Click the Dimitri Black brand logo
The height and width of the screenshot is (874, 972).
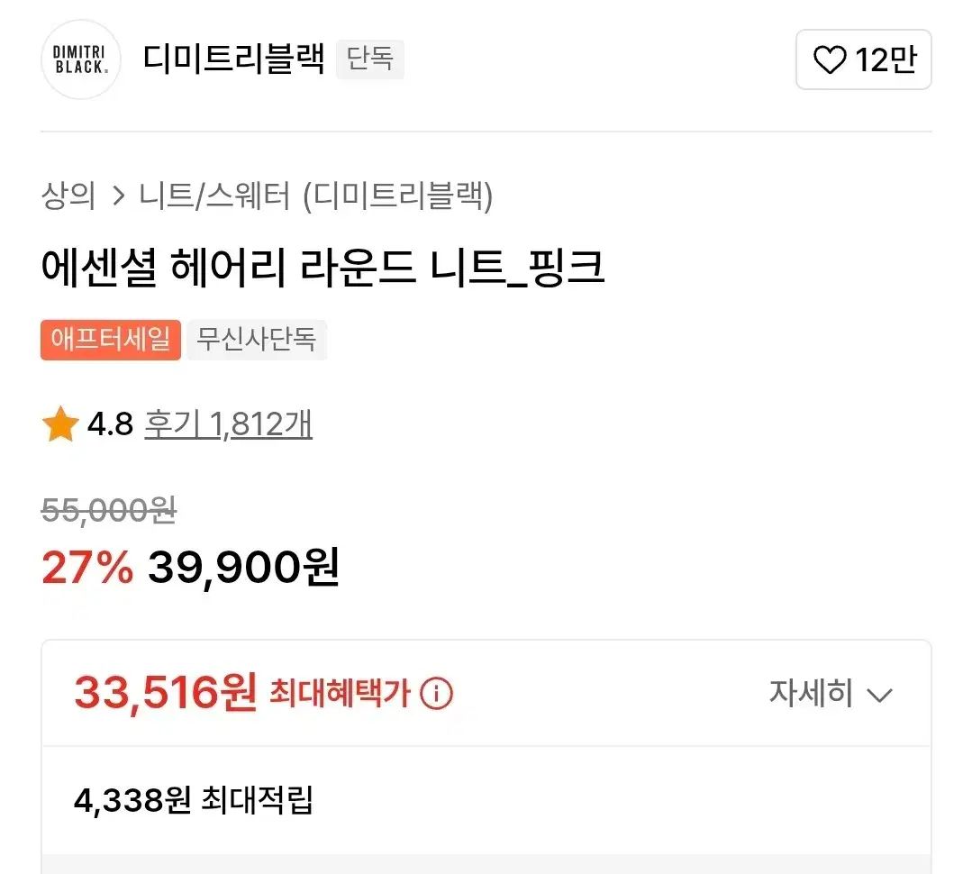pyautogui.click(x=80, y=59)
